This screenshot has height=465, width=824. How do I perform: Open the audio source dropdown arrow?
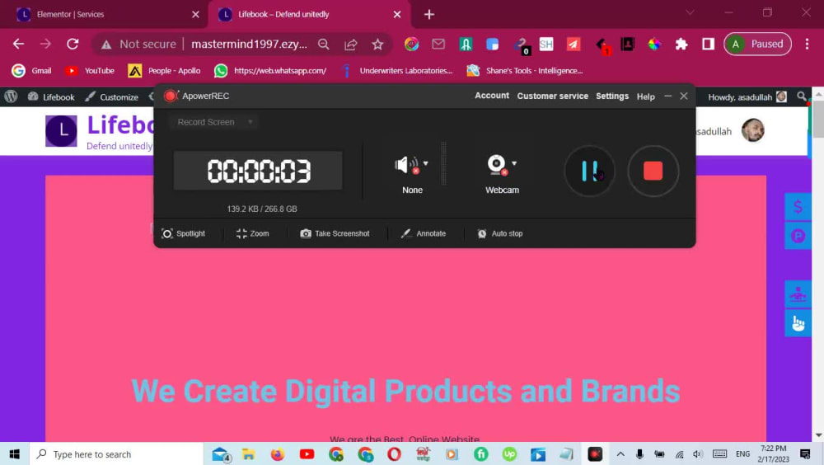426,163
